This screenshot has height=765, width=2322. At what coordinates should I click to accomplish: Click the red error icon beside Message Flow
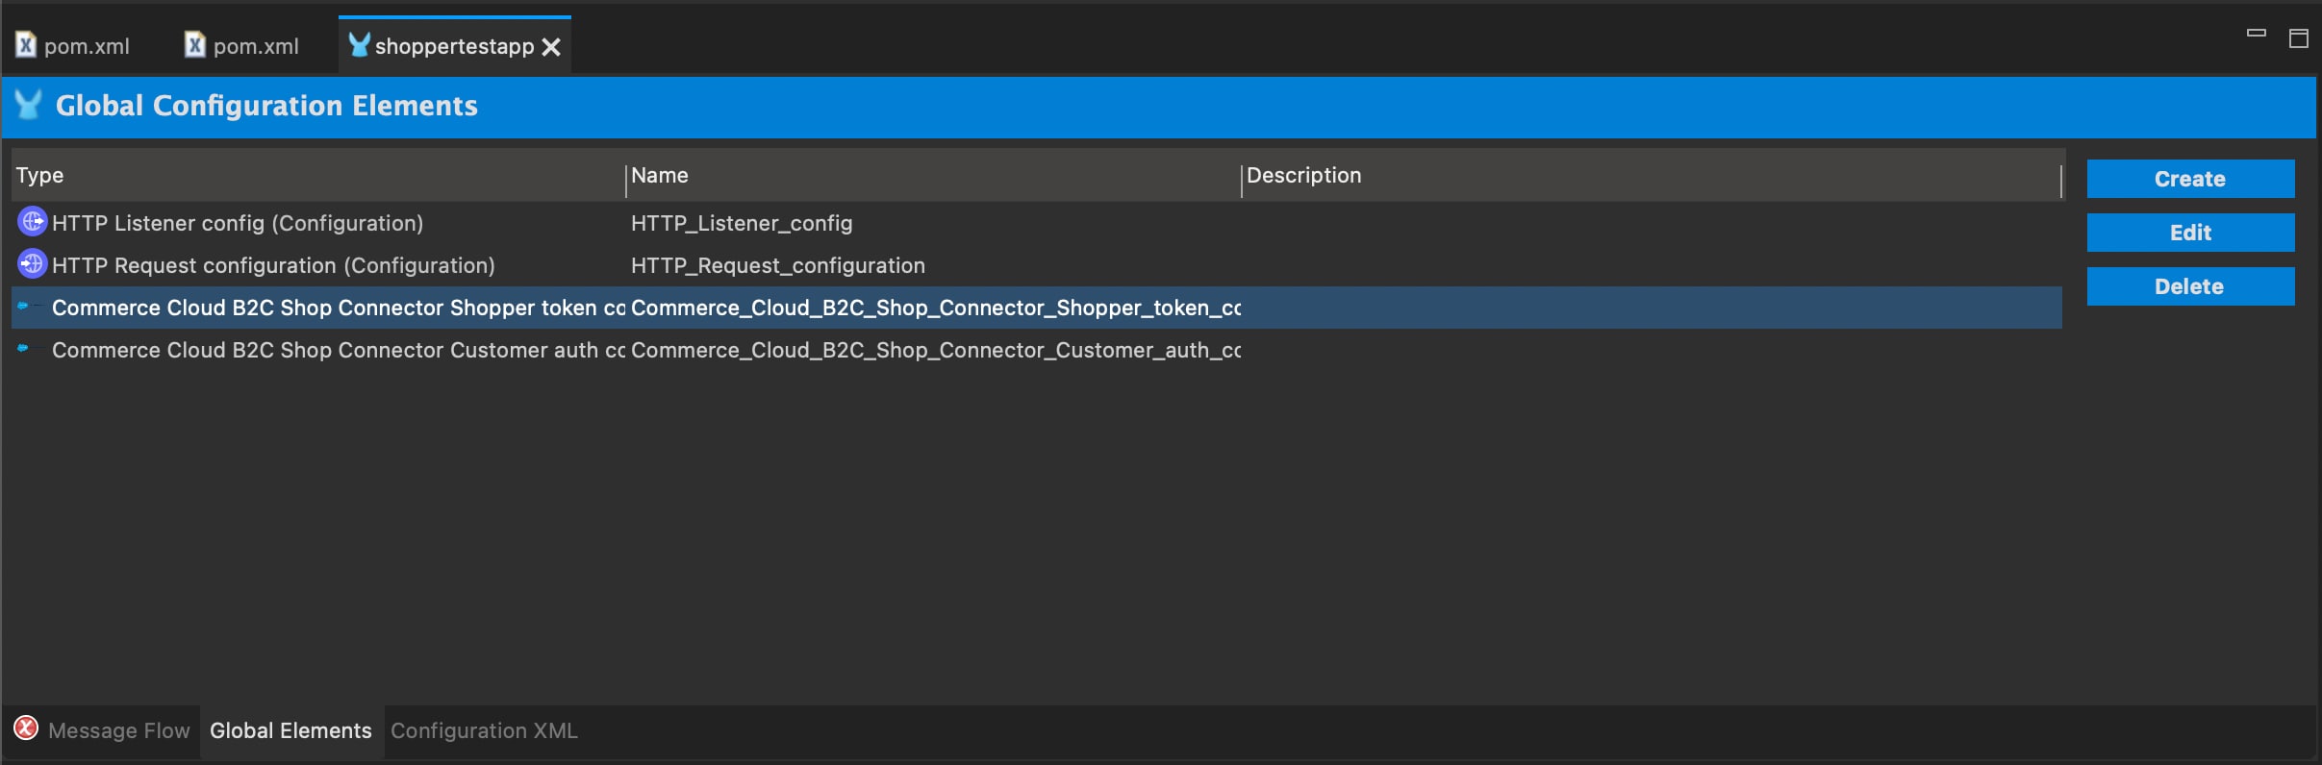point(26,728)
